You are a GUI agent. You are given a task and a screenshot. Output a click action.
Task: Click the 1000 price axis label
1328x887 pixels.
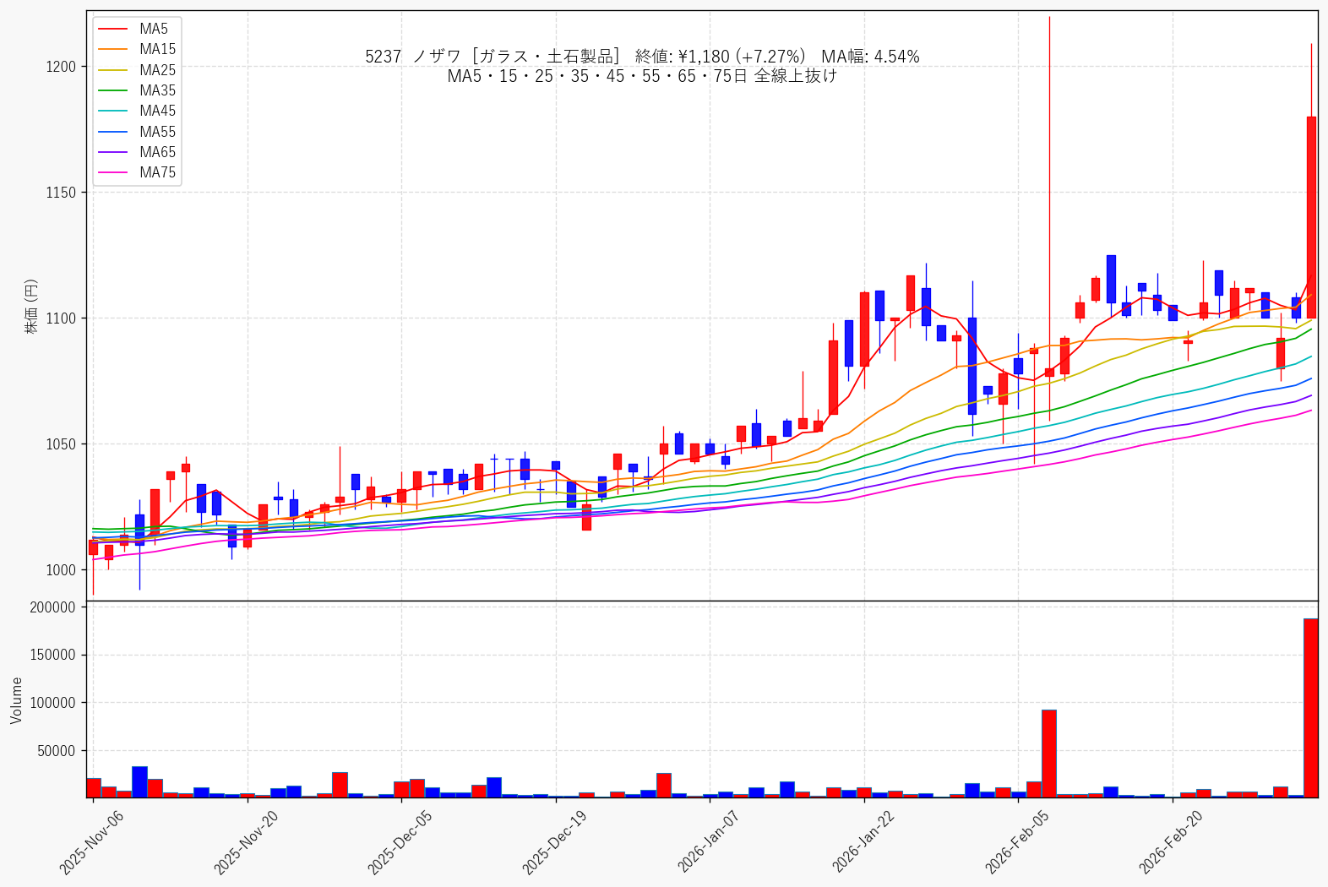61,570
